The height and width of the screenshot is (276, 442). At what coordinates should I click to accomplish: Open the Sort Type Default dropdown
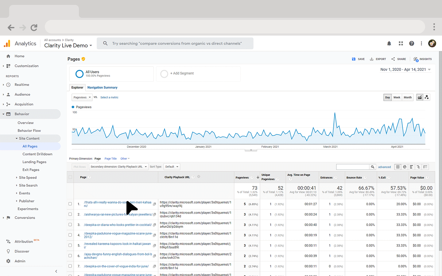172,167
